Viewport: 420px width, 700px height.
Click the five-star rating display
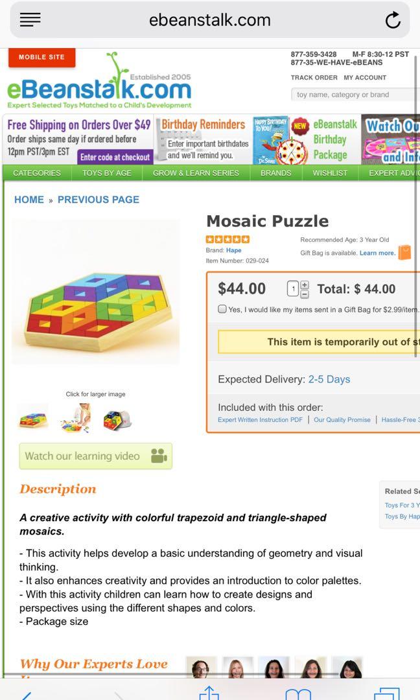click(x=227, y=239)
